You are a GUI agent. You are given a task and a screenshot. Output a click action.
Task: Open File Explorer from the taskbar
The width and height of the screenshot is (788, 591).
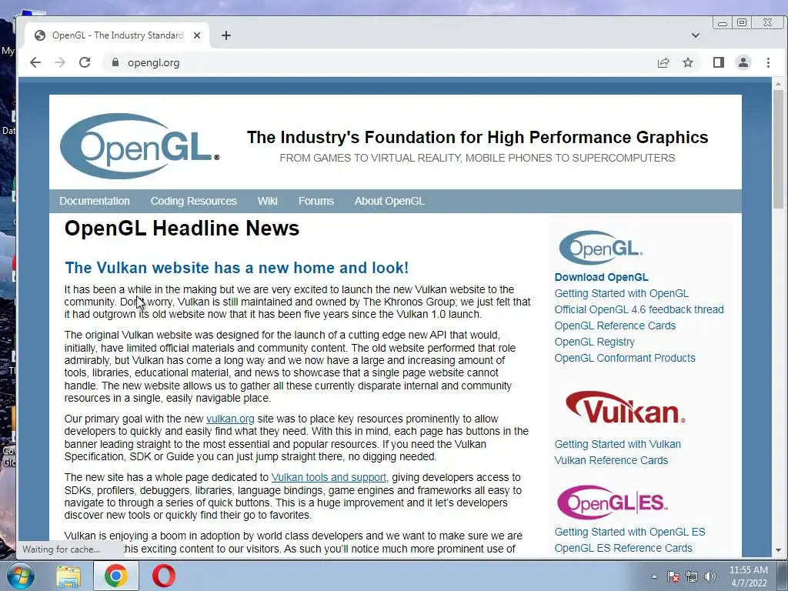(x=68, y=576)
